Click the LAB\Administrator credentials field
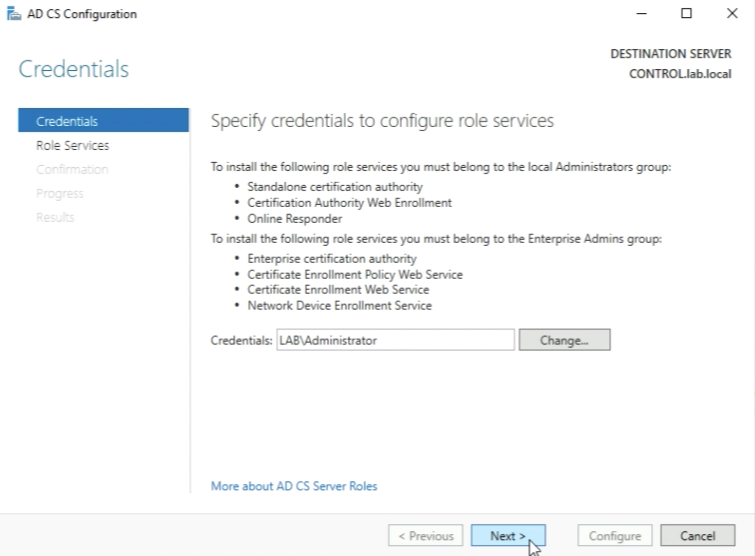755x556 pixels. [x=395, y=340]
